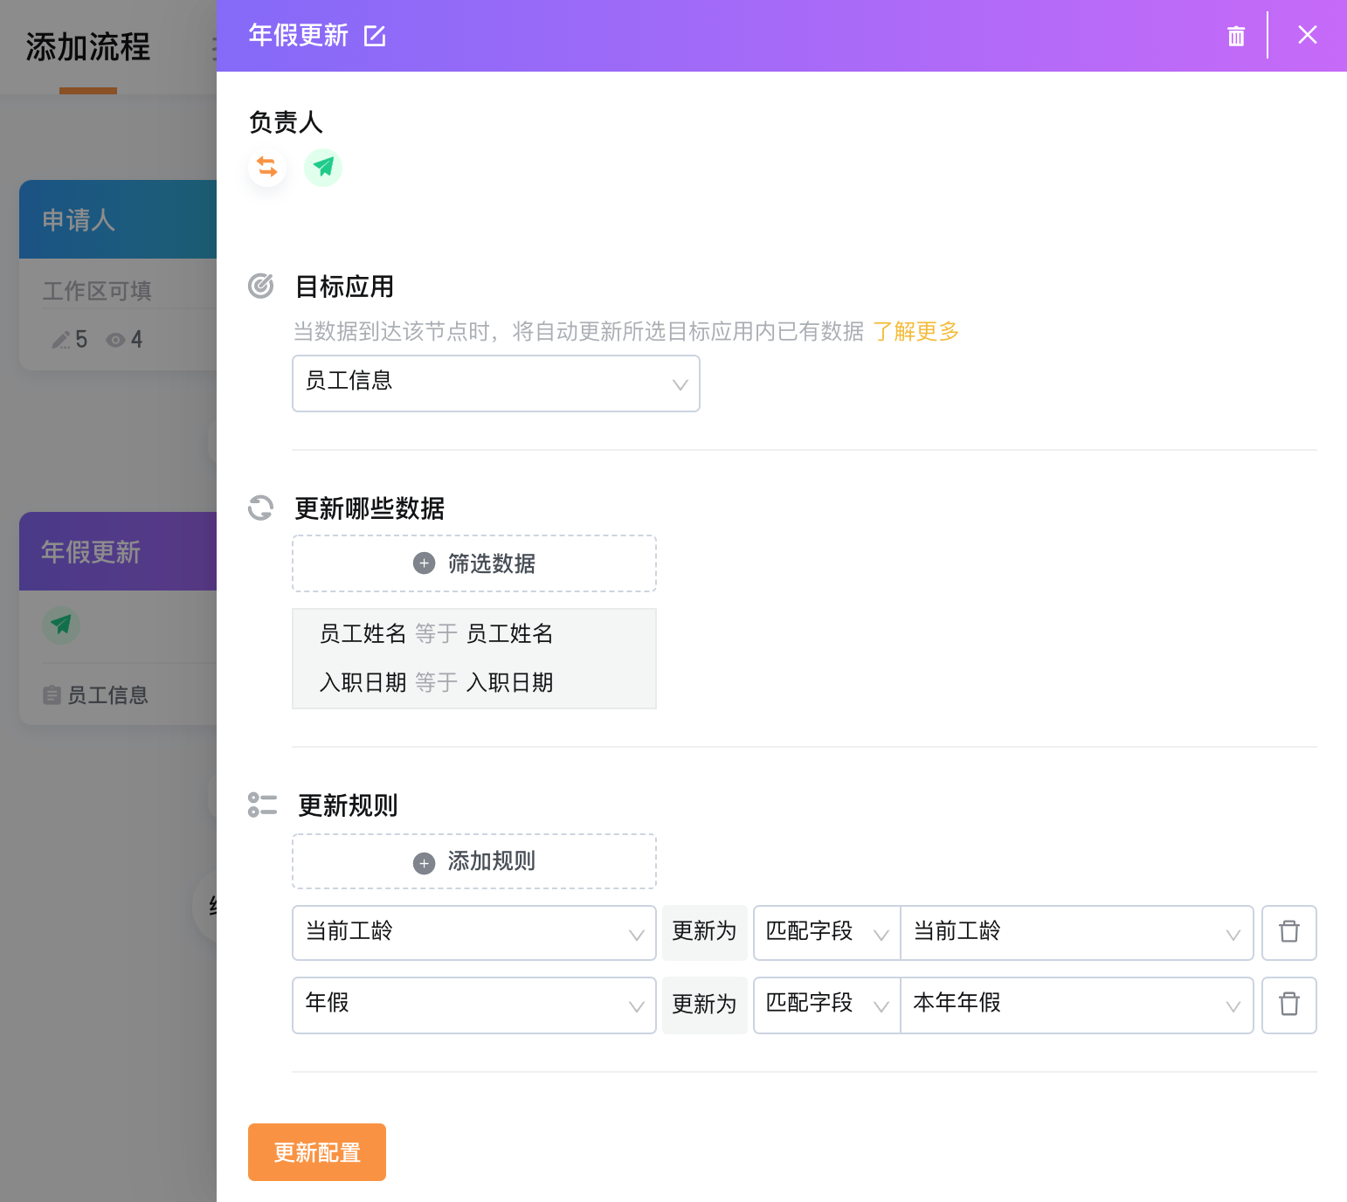Click 工作区可填 text in 申请人 card
Viewport: 1347px width, 1202px height.
(97, 291)
